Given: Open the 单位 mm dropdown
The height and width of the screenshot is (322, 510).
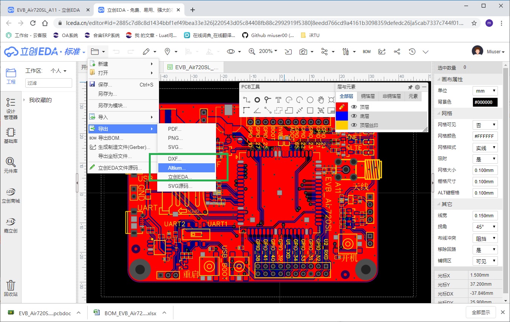Looking at the screenshot, I should pyautogui.click(x=485, y=91).
